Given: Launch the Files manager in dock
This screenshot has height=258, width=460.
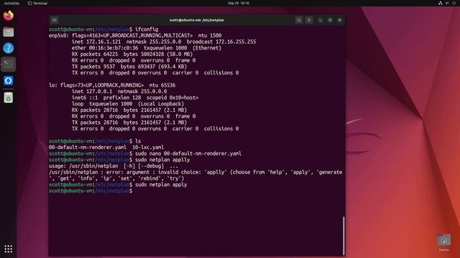Looking at the screenshot, I should pyautogui.click(x=8, y=32).
